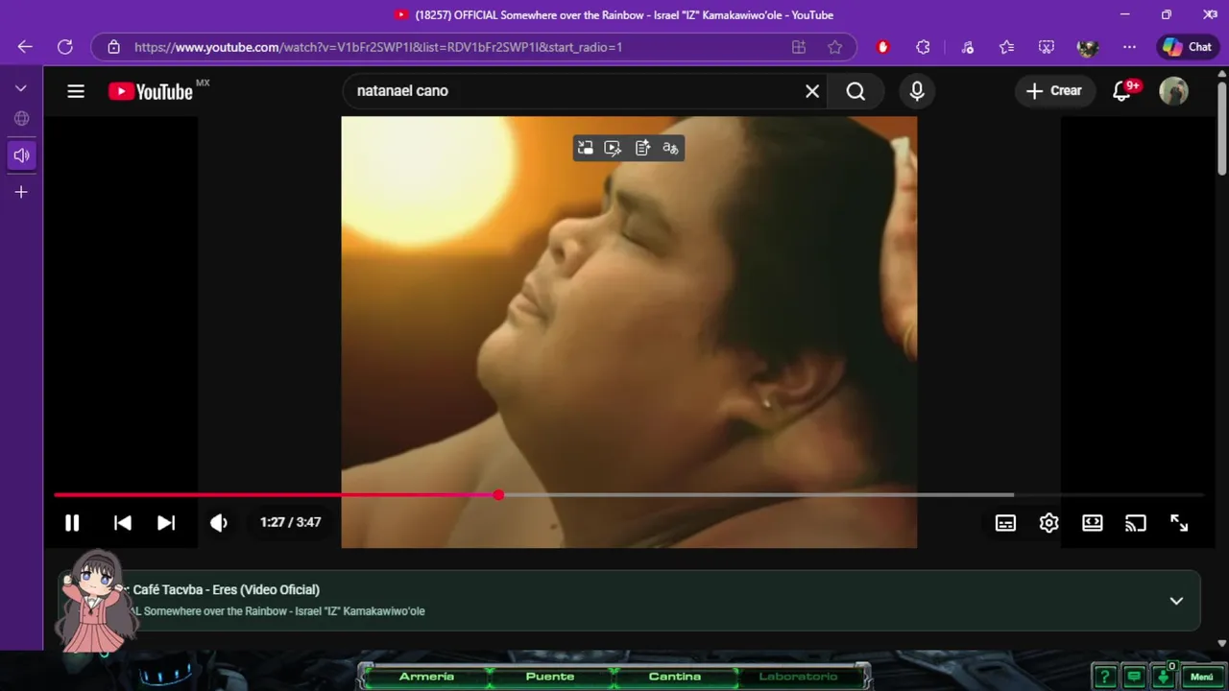
Task: Open the YouTube hamburger guide menu
Action: coord(76,91)
